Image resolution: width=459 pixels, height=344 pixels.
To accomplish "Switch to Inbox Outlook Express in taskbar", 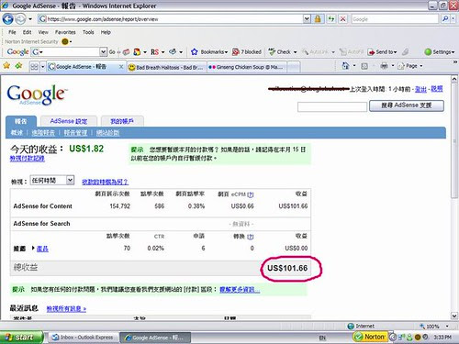I will point(83,338).
